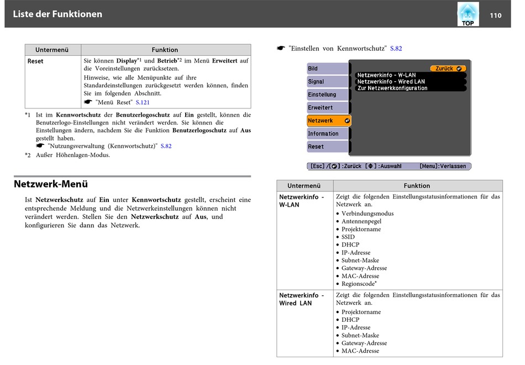525x365 pixels.
Task: Open the Erweitert menu tab
Action: coord(328,108)
